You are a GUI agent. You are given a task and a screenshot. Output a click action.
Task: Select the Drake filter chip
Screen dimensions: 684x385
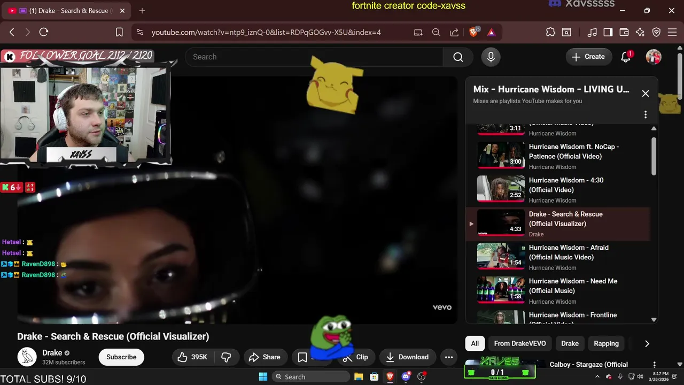570,343
